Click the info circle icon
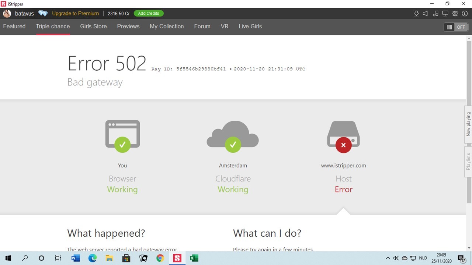Image resolution: width=472 pixels, height=265 pixels. (465, 14)
